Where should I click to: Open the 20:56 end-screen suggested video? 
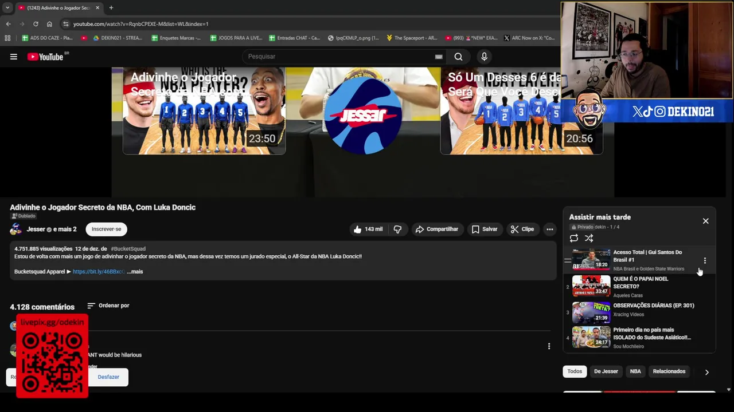coord(521,111)
